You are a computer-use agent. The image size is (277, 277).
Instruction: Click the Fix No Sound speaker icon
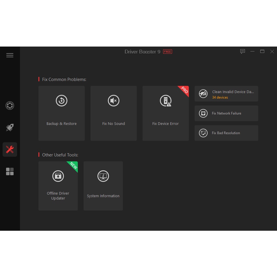click(114, 101)
